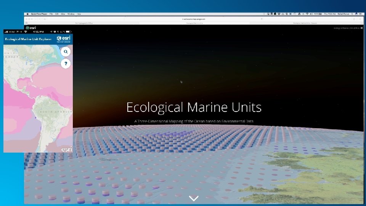Click the Ecological Marine Unit Explorer heading
Viewport: 366px width, 206px height.
click(28, 39)
